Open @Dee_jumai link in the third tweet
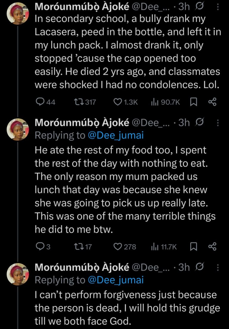 pyautogui.click(x=115, y=280)
